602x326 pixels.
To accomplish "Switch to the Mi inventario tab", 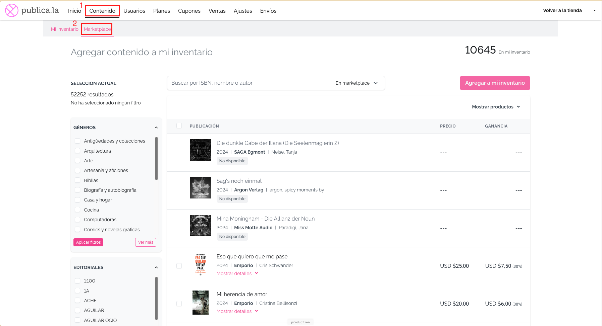I will (x=64, y=29).
